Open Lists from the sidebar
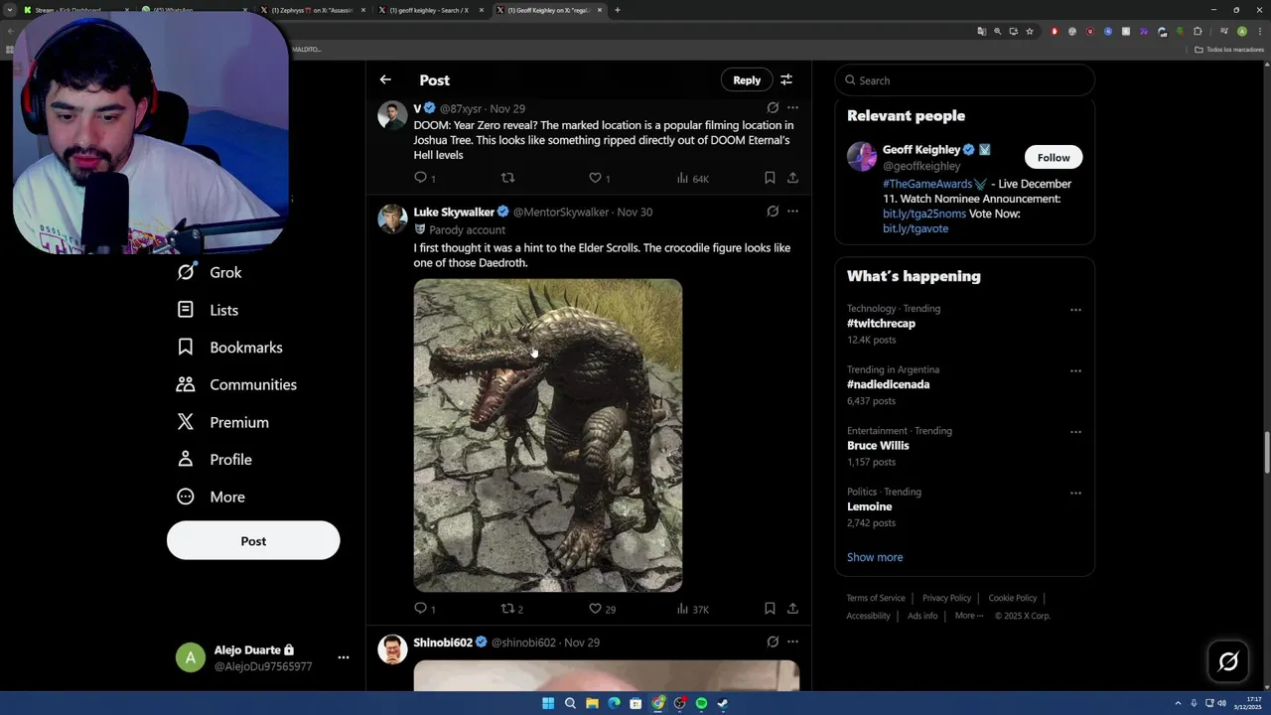 (x=208, y=310)
